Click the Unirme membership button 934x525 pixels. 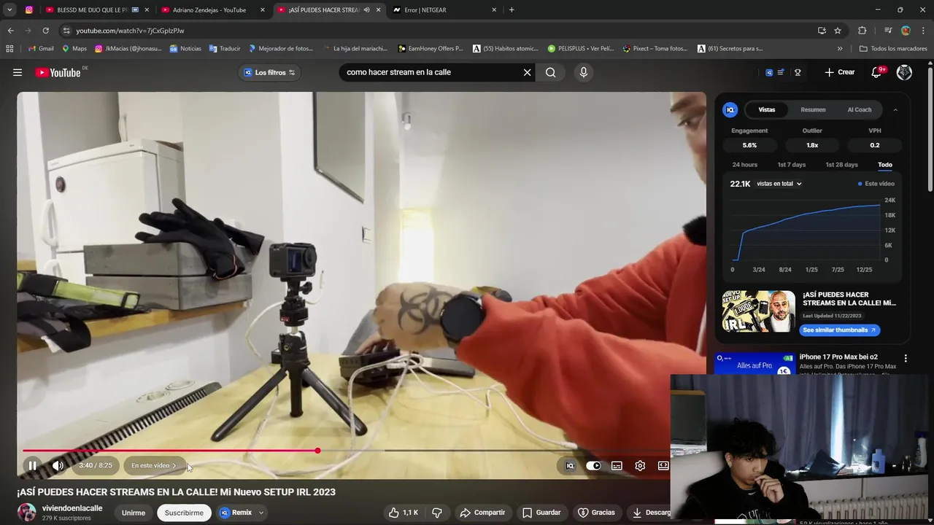tap(134, 513)
